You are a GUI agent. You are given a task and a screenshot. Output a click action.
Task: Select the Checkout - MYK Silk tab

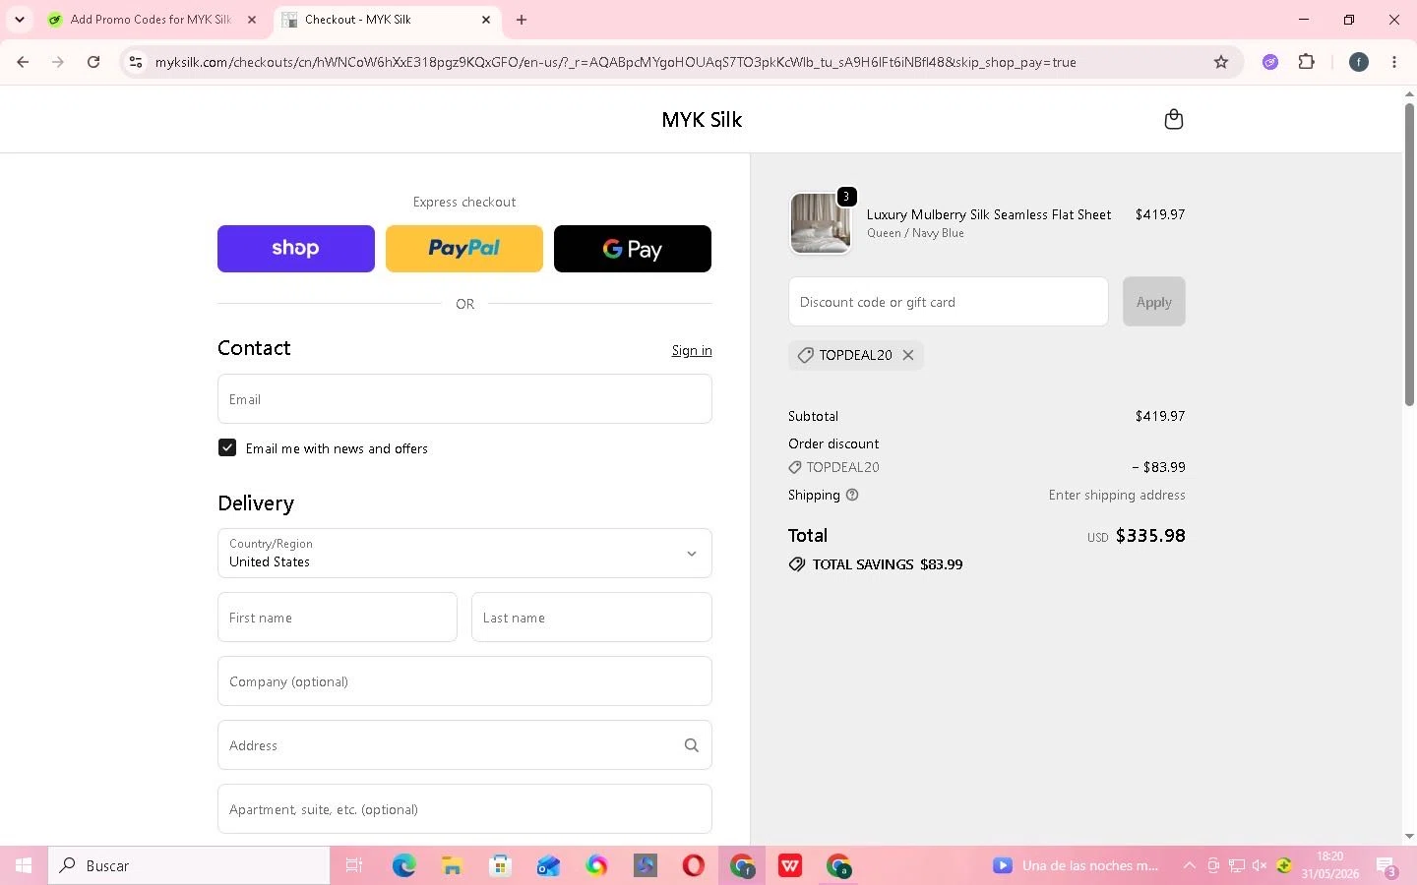coord(387,20)
